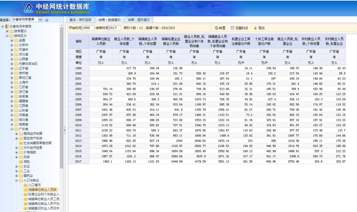
Task: Click the 开始时间 start year field
Action: click(x=88, y=28)
